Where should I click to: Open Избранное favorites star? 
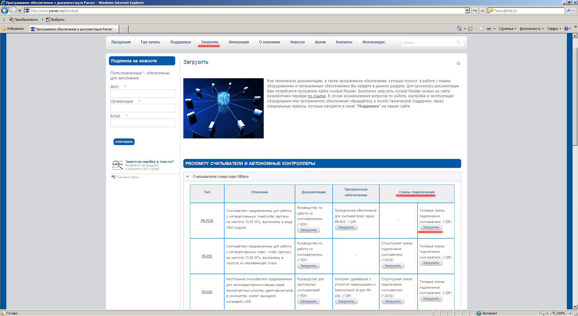coord(13,29)
